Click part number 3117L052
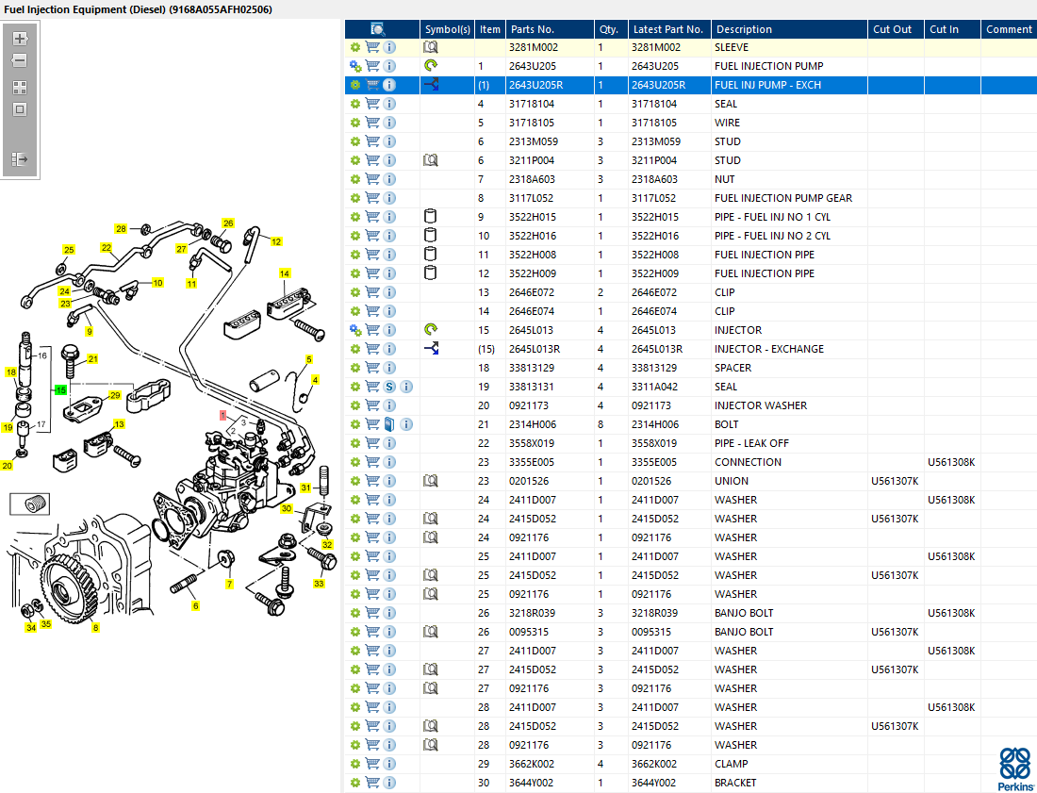 [x=531, y=198]
